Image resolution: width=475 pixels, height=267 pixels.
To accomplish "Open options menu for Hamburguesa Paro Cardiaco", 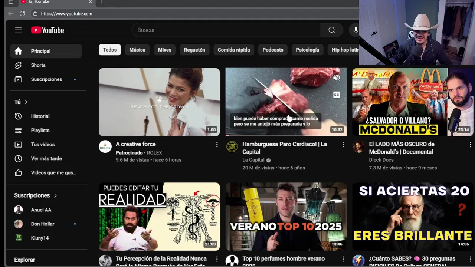I will tap(344, 145).
